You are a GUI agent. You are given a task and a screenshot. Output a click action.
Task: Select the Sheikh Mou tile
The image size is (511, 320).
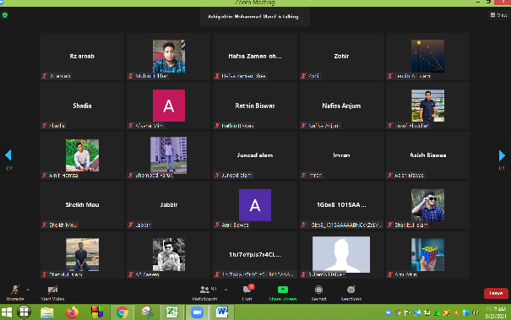[82, 205]
